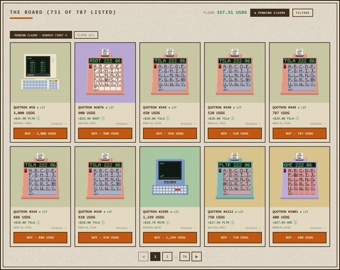Toggle the Pending Claims sort button
Screen dimensions: 340x270
click(269, 13)
